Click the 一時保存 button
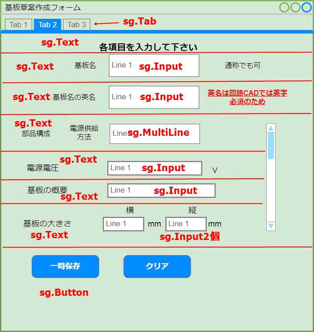Screen dimensions: 314x332 click(x=65, y=266)
